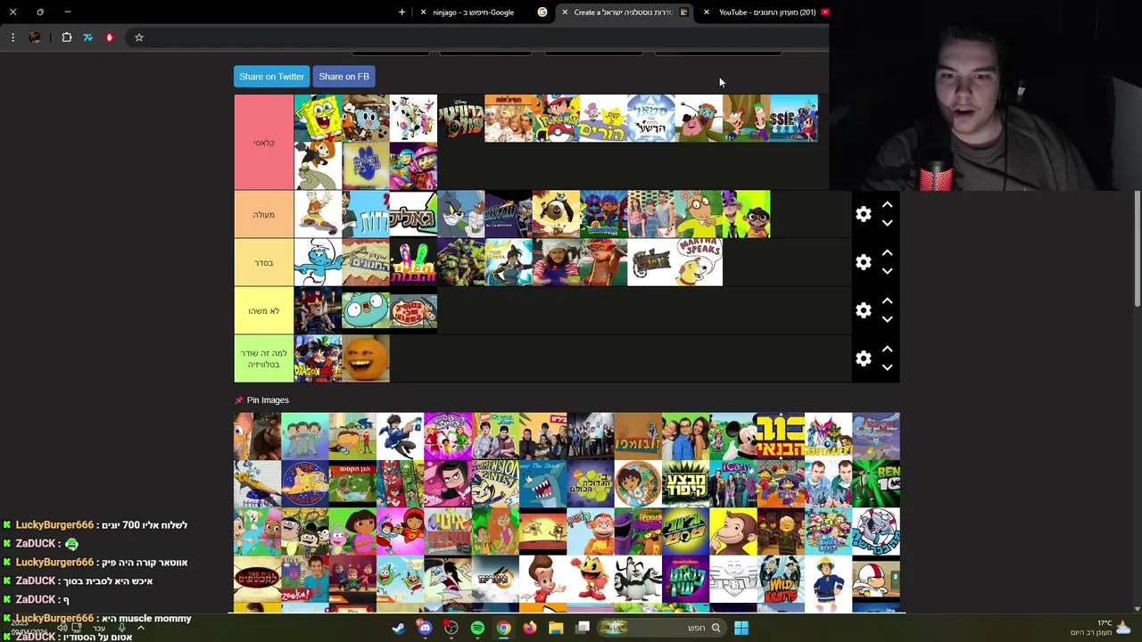Open settings gear for the לא משהו tier

pos(863,310)
